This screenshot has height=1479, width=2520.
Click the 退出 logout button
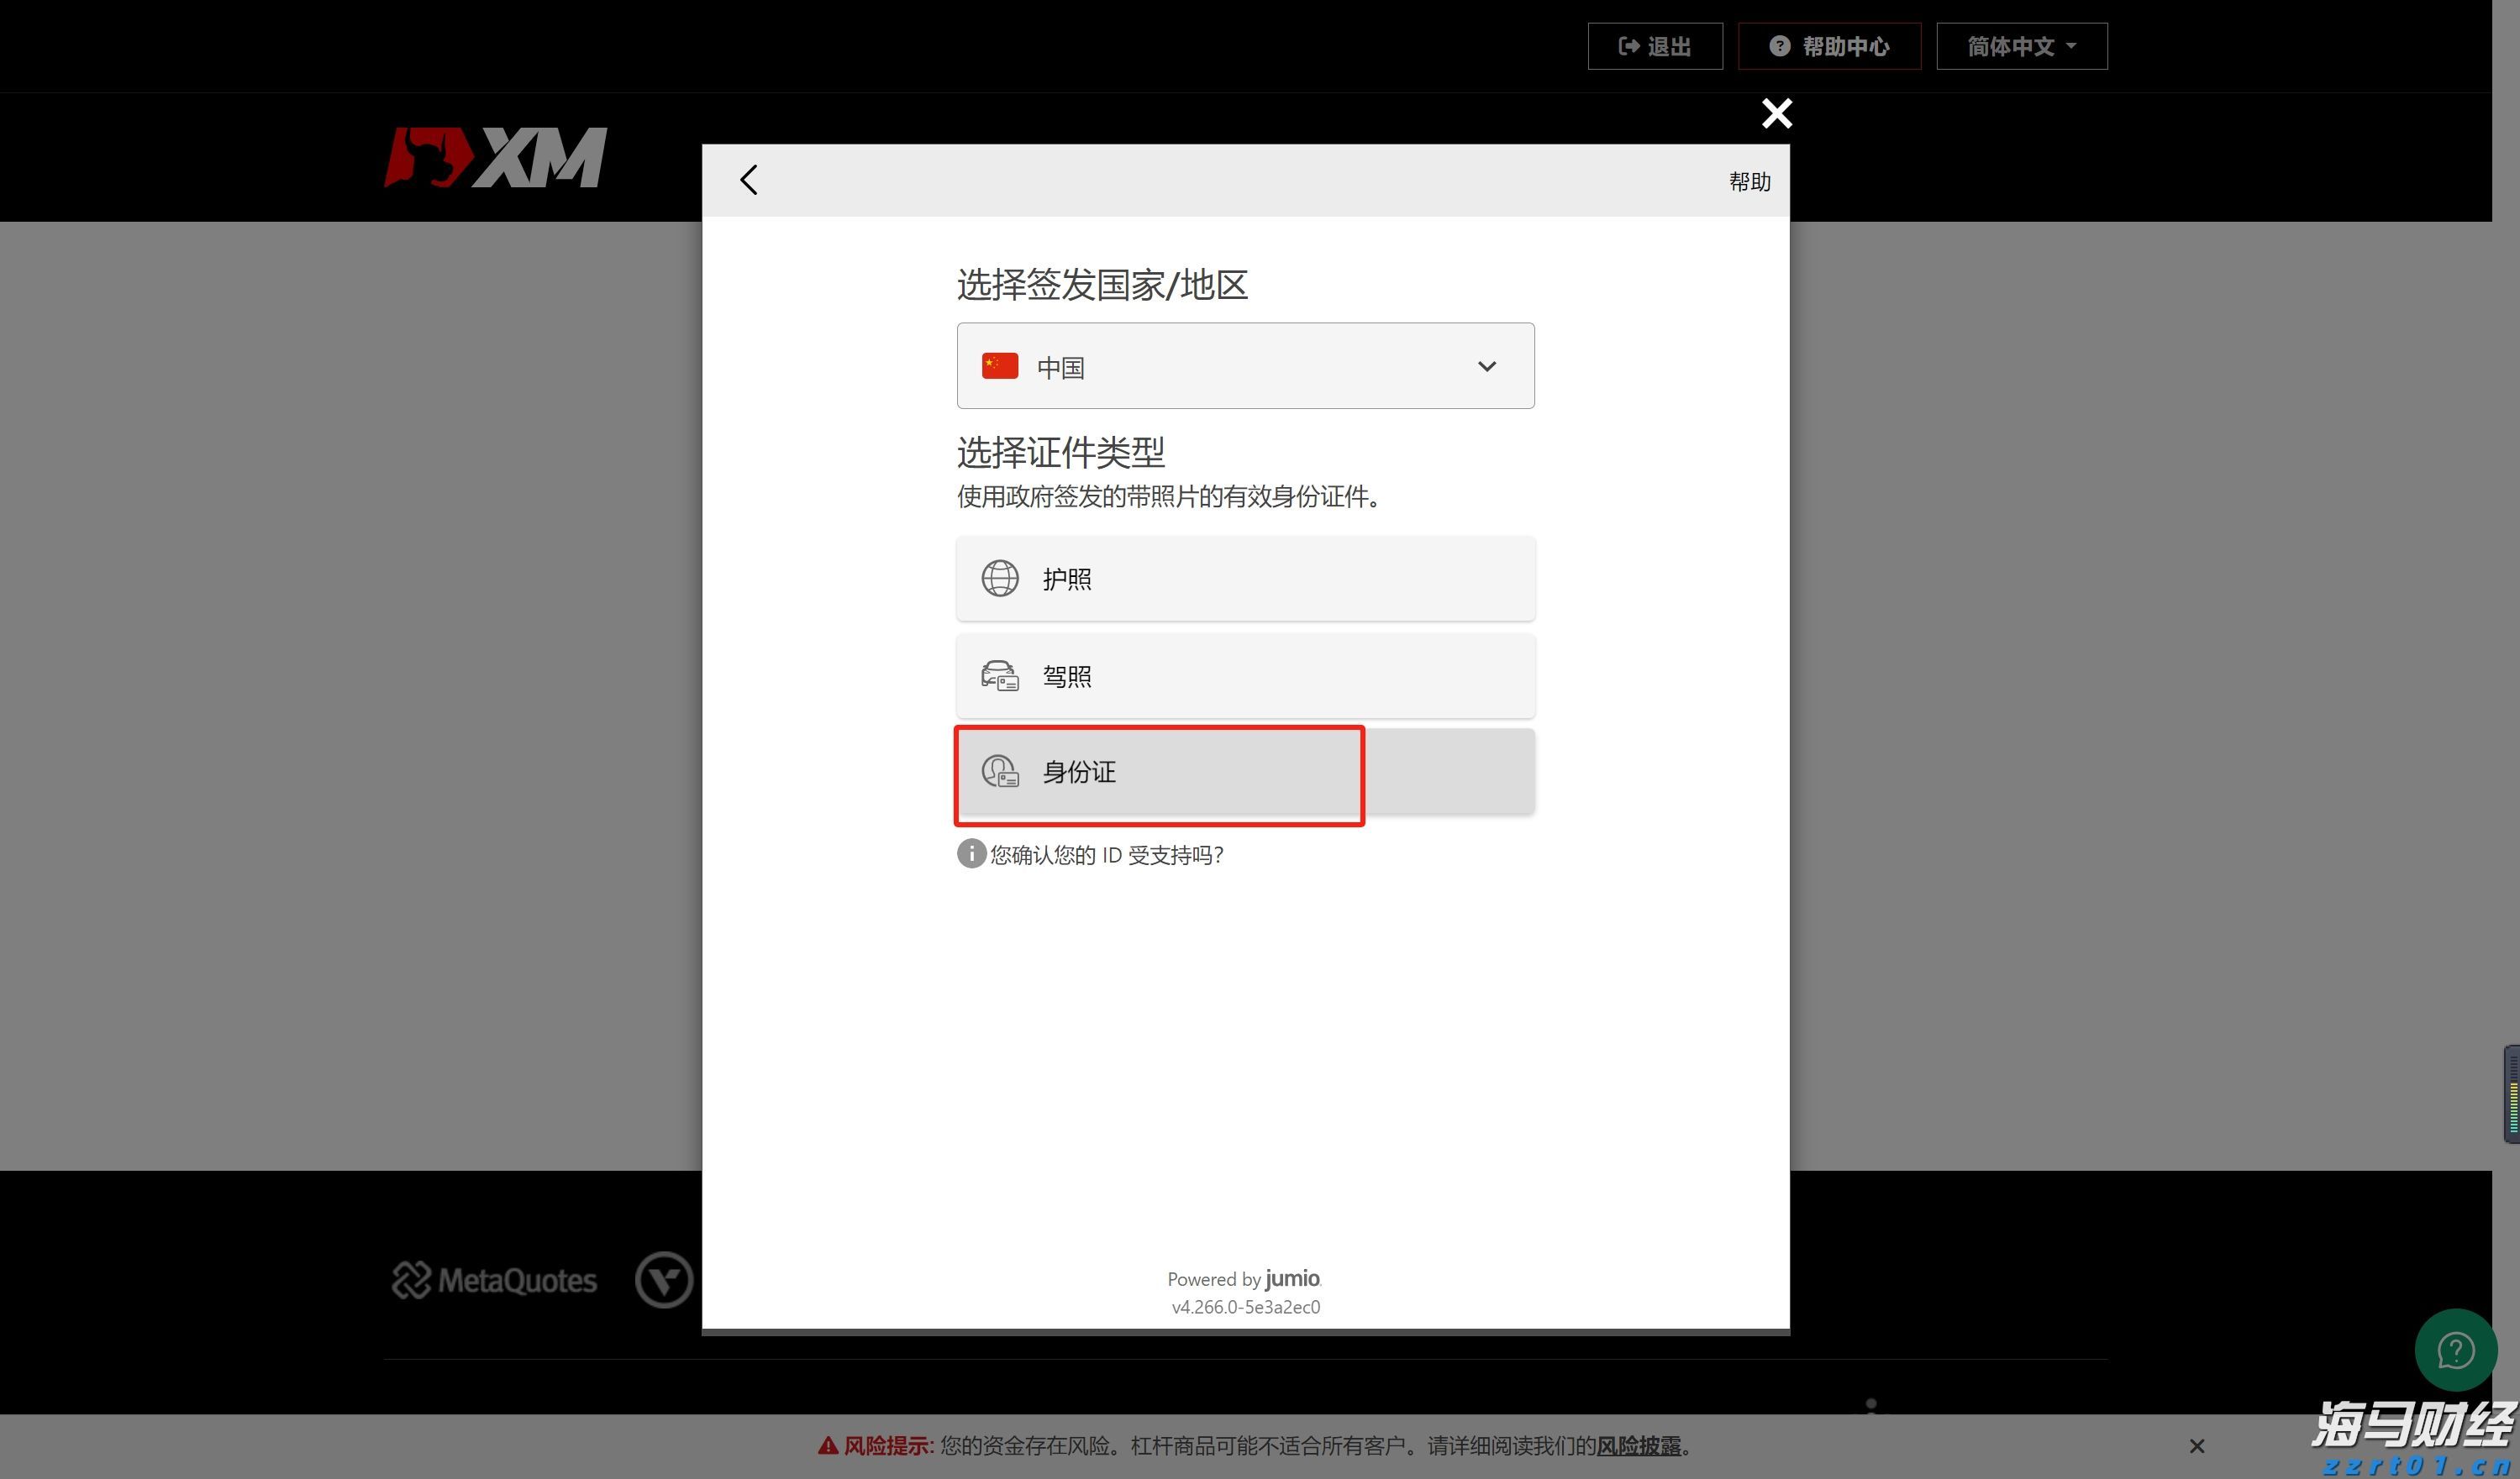coord(1655,45)
